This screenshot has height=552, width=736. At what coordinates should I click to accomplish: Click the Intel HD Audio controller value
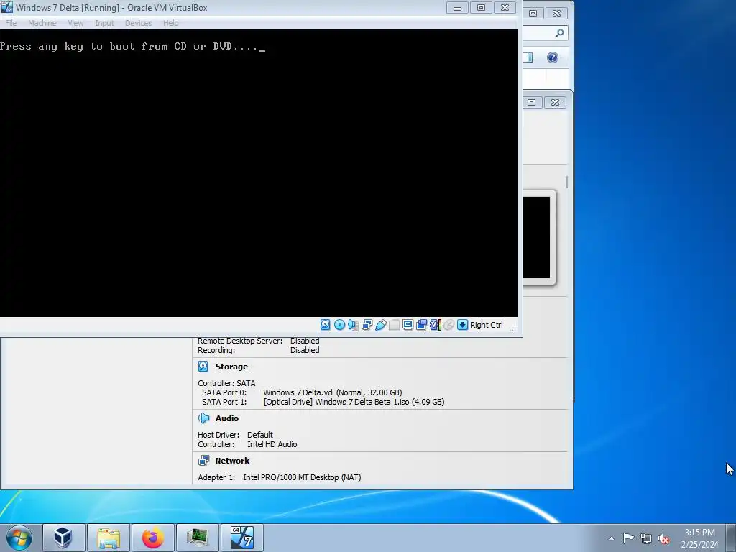click(x=272, y=444)
